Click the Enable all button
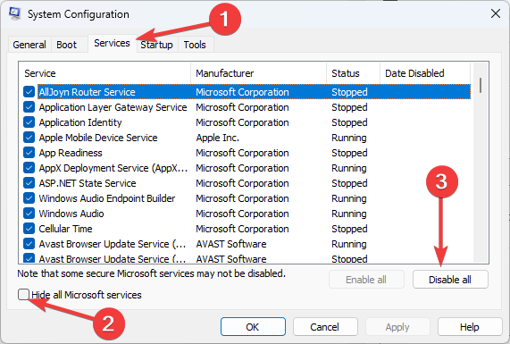510x344 pixels. [x=366, y=280]
